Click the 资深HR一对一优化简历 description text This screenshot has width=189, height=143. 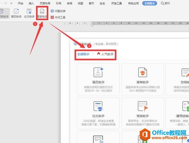coord(98,90)
